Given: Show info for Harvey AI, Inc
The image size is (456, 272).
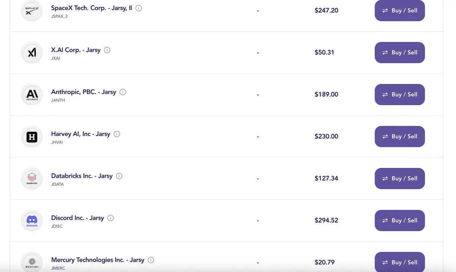Looking at the screenshot, I should tap(117, 134).
